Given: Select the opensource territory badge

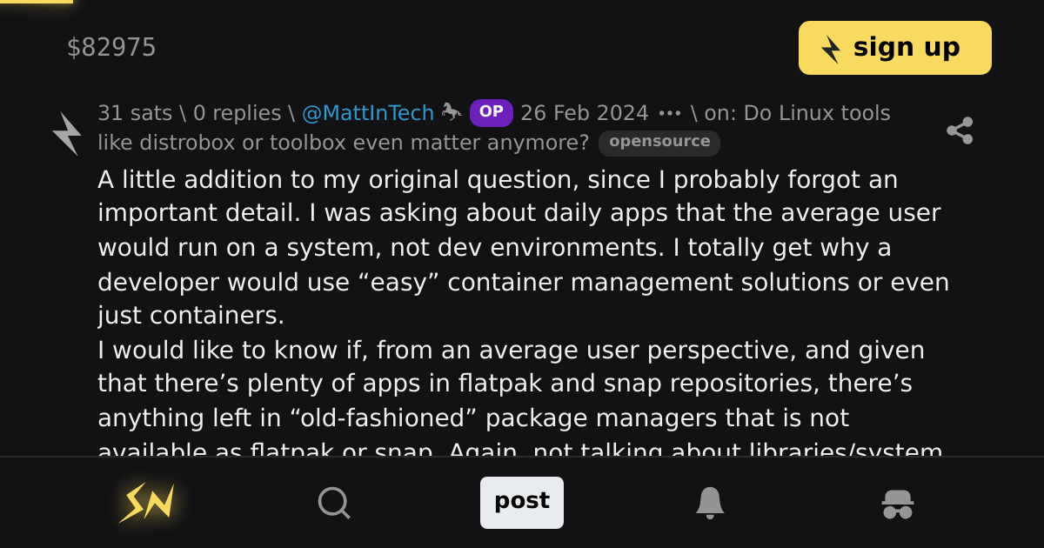Looking at the screenshot, I should (x=659, y=143).
